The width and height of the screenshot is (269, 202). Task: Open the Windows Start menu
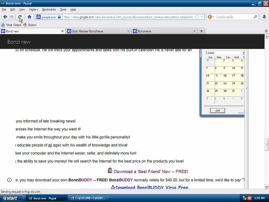coord(11,198)
